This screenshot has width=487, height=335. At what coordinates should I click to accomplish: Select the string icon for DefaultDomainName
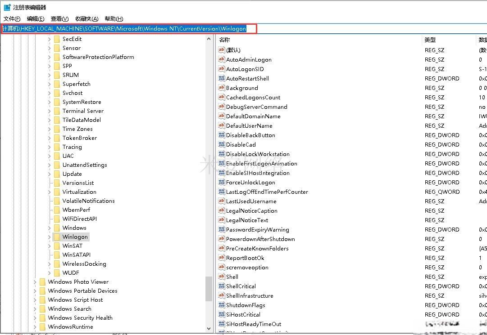222,116
